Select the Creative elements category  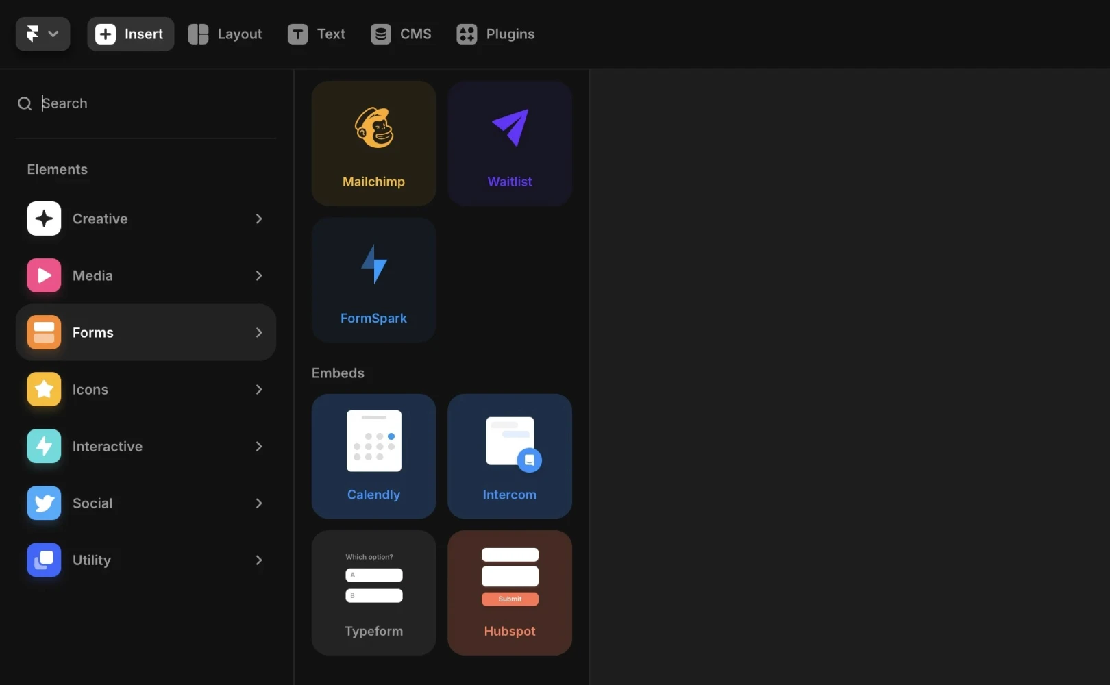145,219
